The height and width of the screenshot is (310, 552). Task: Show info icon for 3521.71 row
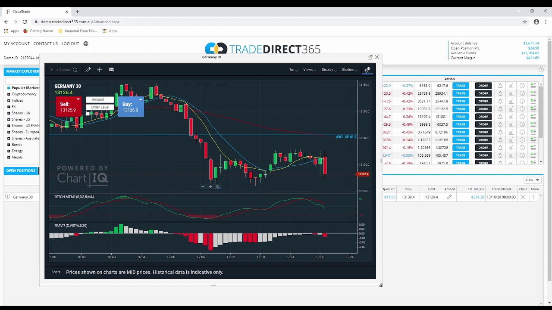click(x=522, y=101)
